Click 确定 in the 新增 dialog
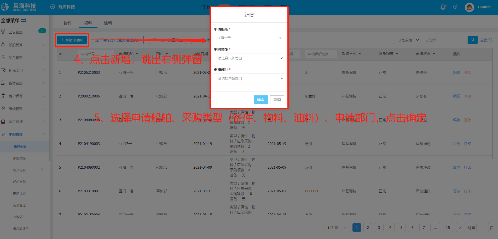The image size is (498, 239). [260, 100]
